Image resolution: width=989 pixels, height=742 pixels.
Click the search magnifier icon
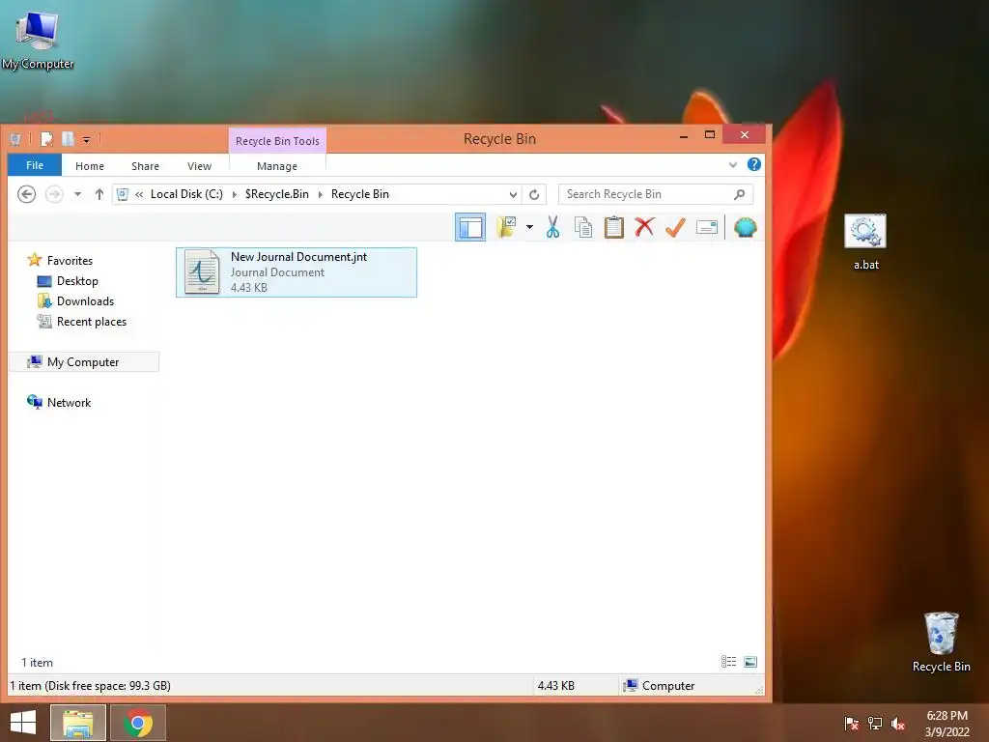coord(740,194)
